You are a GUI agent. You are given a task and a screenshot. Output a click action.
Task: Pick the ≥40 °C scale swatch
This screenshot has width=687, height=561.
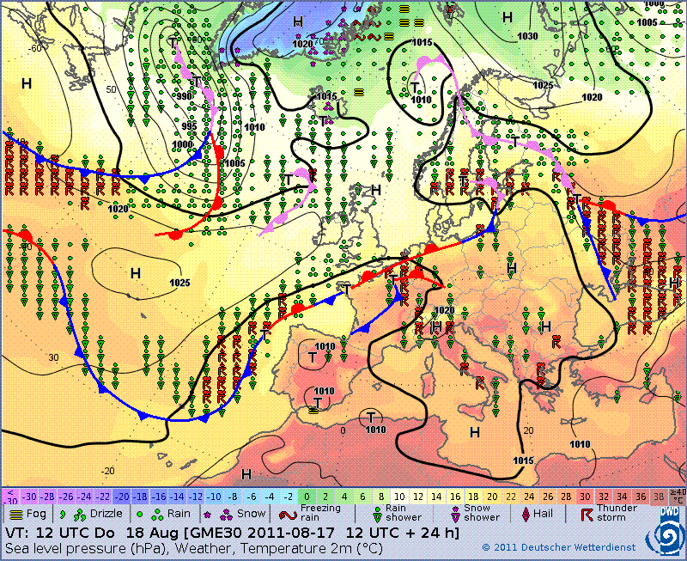pos(678,496)
